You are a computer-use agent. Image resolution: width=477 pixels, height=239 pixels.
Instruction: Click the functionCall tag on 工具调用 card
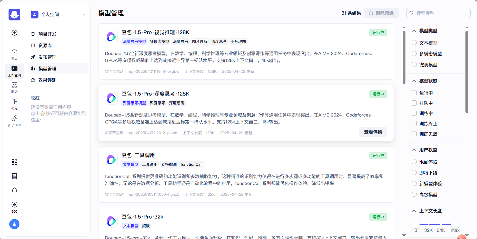(x=191, y=164)
